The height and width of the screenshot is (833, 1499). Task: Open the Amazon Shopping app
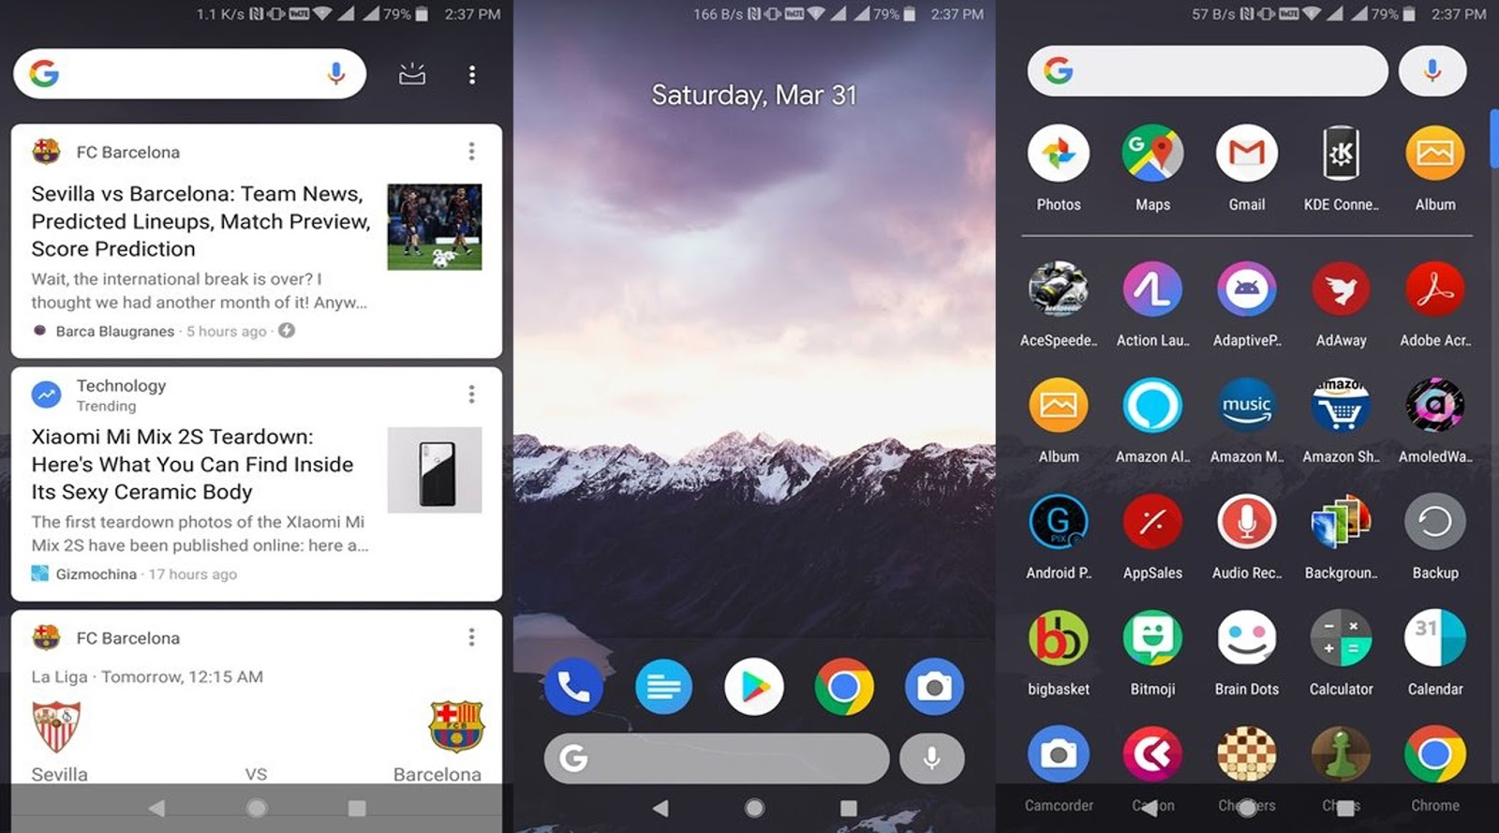[1341, 420]
